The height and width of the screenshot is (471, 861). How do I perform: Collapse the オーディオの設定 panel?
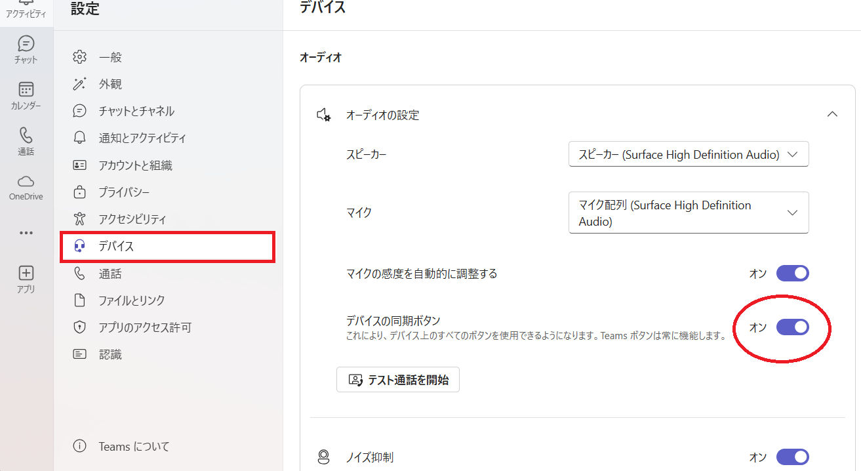click(x=832, y=113)
